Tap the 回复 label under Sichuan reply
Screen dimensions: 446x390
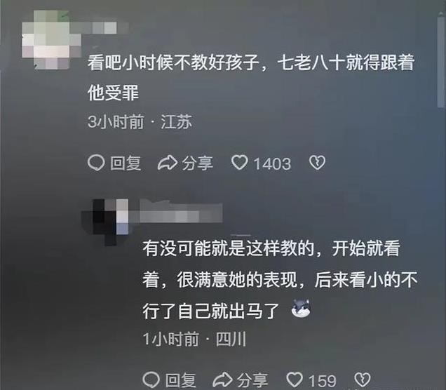[181, 380]
